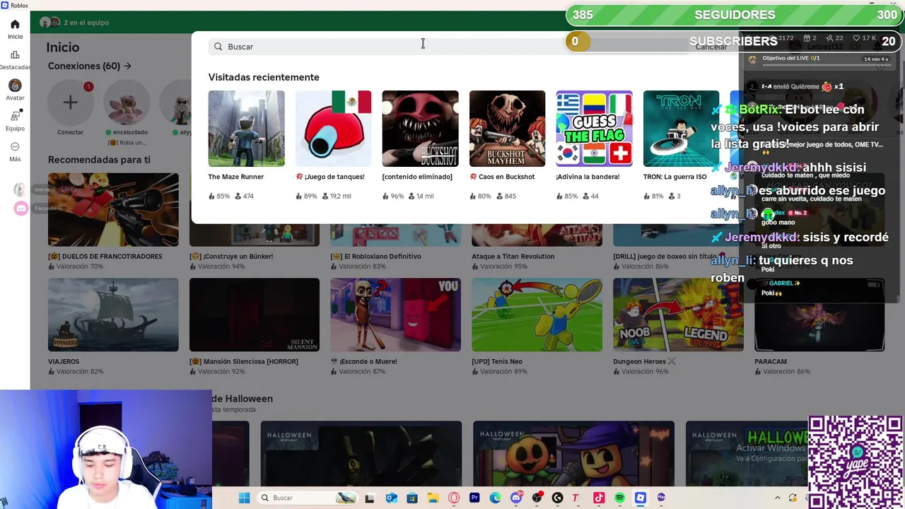Open Equipo party section in sidebar
Image resolution: width=905 pixels, height=509 pixels.
(x=15, y=121)
